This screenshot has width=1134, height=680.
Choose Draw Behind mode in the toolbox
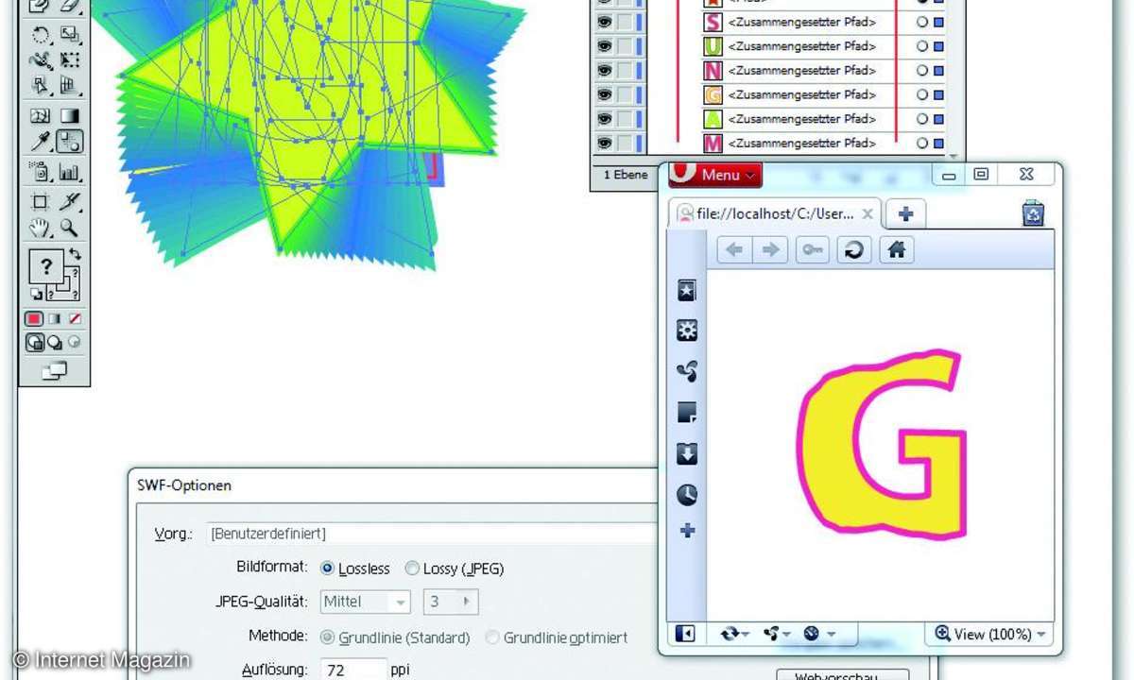tap(54, 343)
